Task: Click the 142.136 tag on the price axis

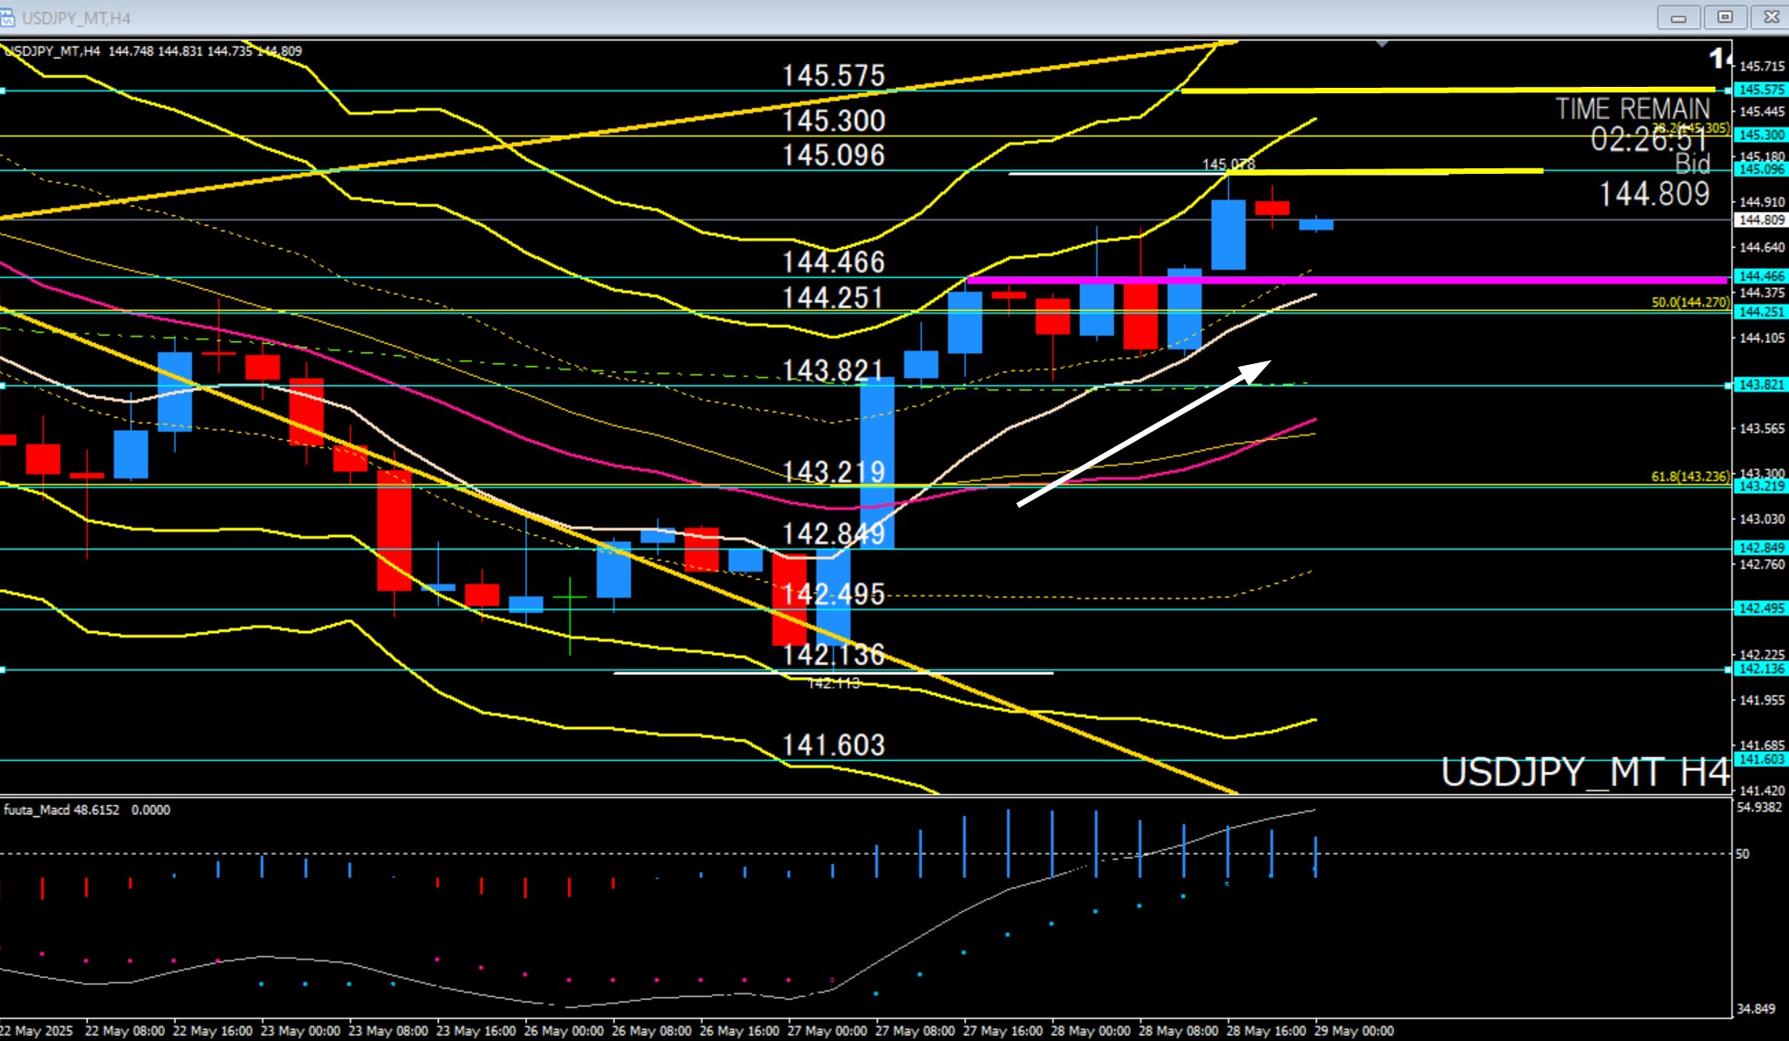Action: [x=1761, y=669]
